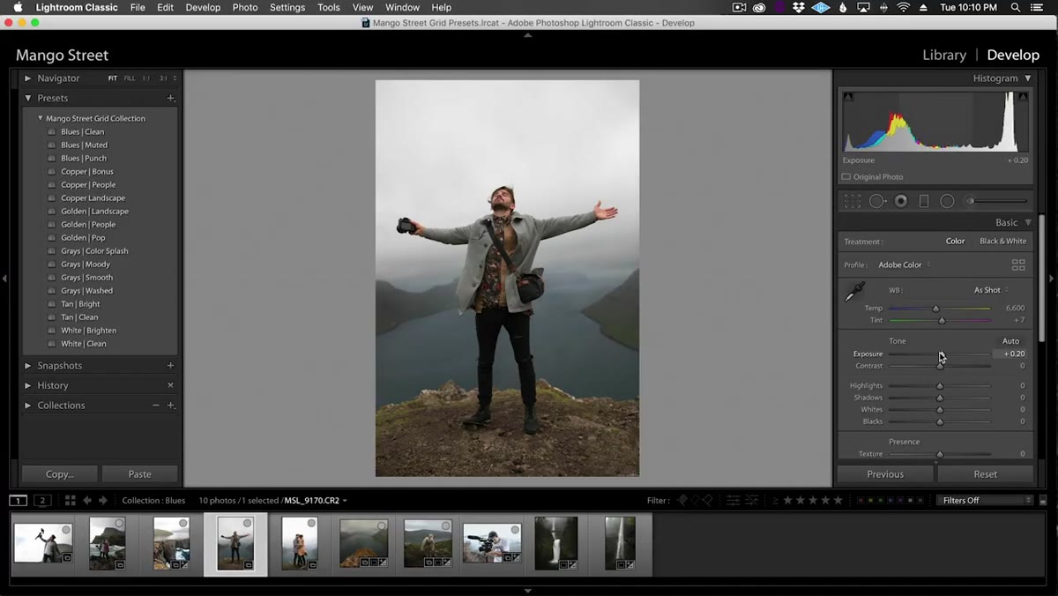The height and width of the screenshot is (596, 1058).
Task: Clear History with the X icon
Action: tap(170, 385)
